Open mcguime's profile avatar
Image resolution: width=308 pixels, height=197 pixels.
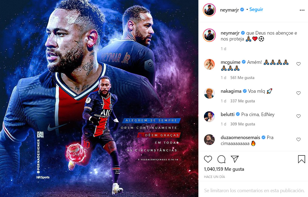pyautogui.click(x=209, y=64)
